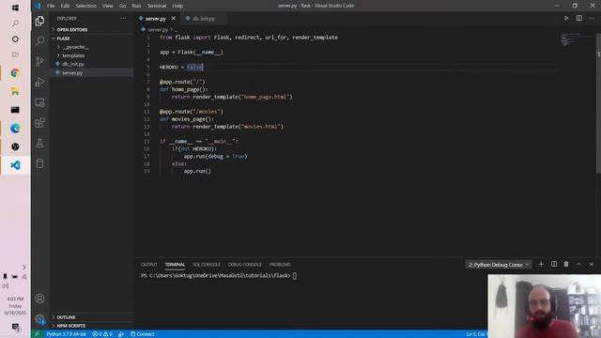Expand the NPM SCRIPTS section
601x338 pixels.
click(71, 326)
